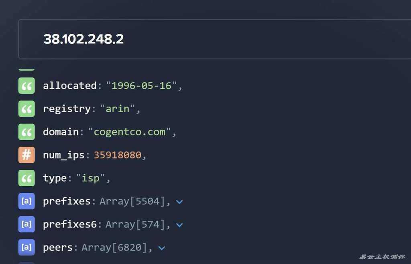This screenshot has height=264, width=411.
Task: Click the type value isp
Action: point(91,178)
